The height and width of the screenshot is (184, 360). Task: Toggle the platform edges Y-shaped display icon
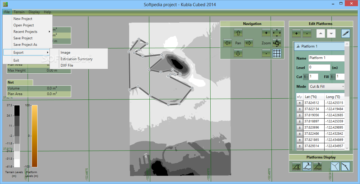(x=335, y=167)
